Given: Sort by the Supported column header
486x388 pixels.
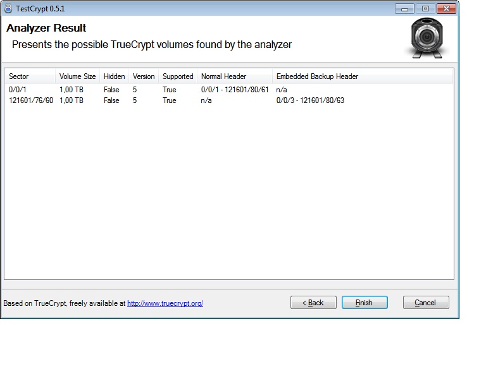Looking at the screenshot, I should (178, 76).
